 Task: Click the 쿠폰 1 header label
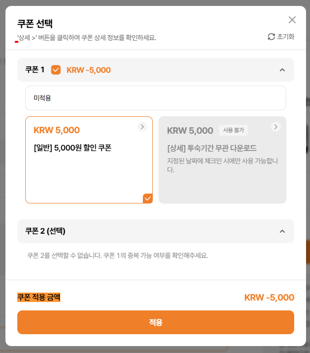point(35,70)
